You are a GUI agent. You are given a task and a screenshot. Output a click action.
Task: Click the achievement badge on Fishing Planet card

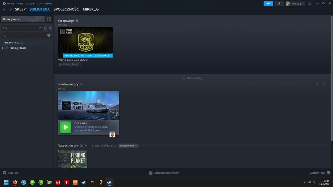[x=112, y=134]
